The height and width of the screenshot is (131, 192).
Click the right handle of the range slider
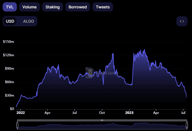pos(187,125)
